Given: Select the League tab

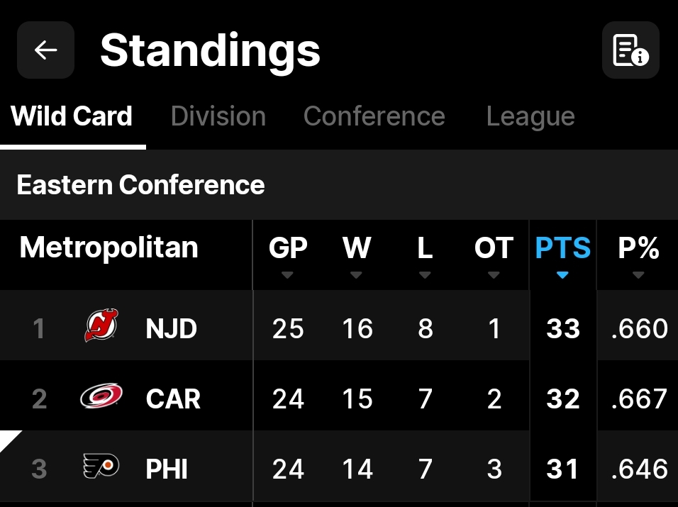Looking at the screenshot, I should point(530,116).
